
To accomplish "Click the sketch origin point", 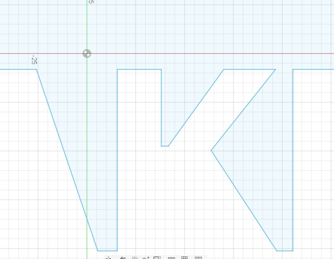I will (x=87, y=54).
